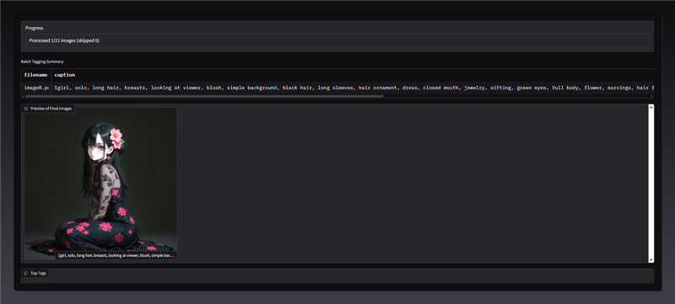
Task: Click the 'Preview of Final Images' label
Action: [51, 109]
